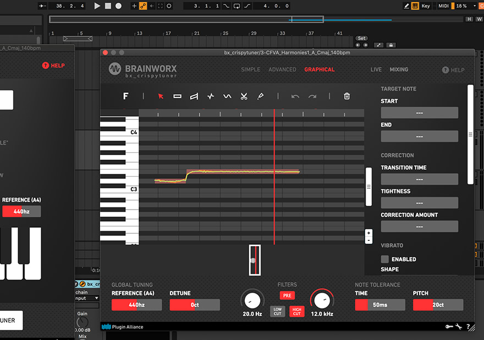Switch to the ADVANCED mode tab
484x340 pixels.
282,69
